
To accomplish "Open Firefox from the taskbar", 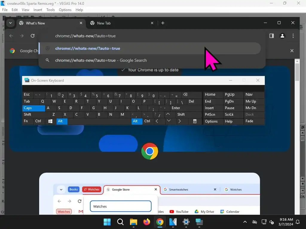I will pyautogui.click(x=147, y=222).
